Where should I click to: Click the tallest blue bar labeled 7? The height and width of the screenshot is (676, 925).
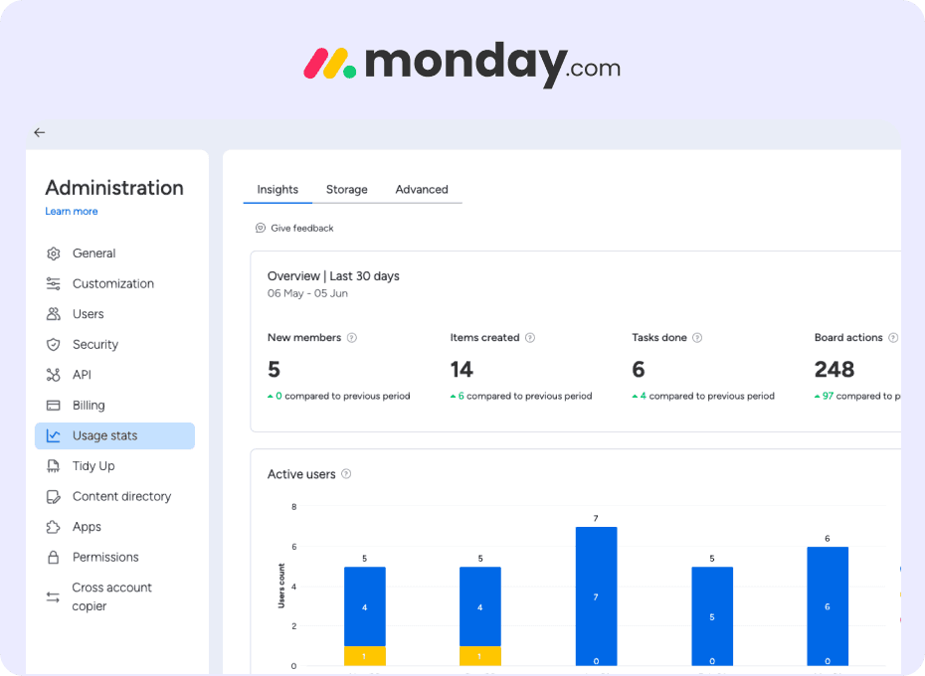[x=596, y=595]
